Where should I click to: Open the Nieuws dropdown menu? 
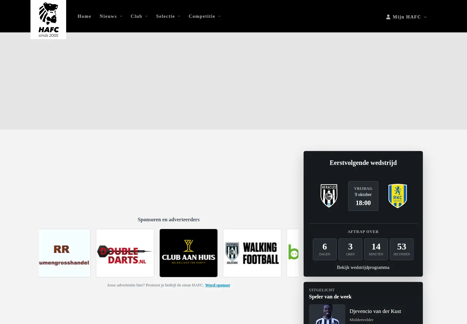pyautogui.click(x=111, y=16)
